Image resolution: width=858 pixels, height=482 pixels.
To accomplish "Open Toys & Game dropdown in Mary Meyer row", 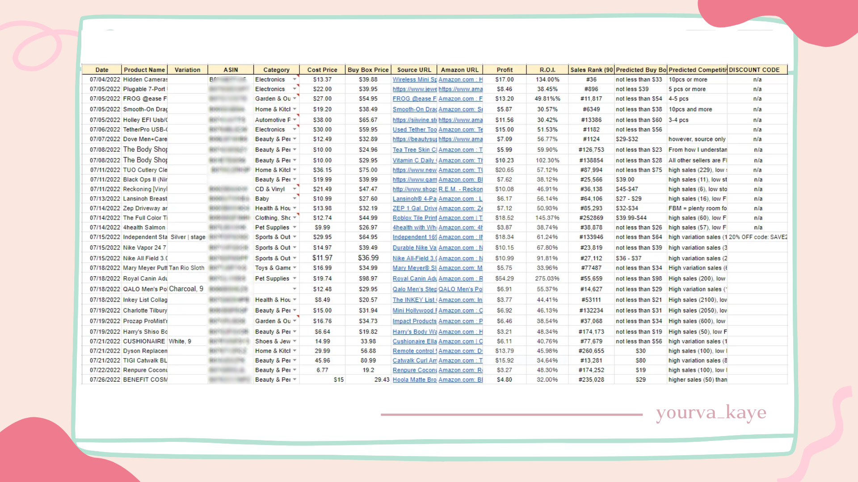I will pos(294,268).
